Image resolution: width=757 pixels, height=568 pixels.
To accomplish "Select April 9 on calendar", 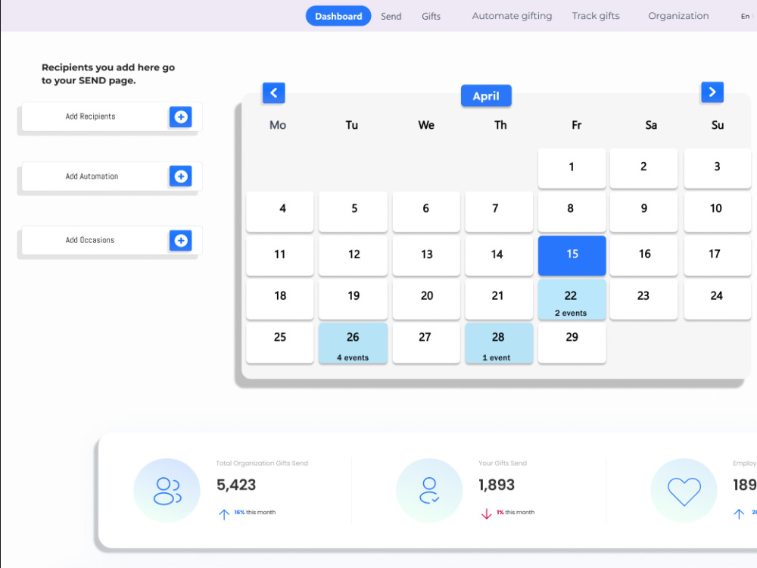I will [x=643, y=211].
